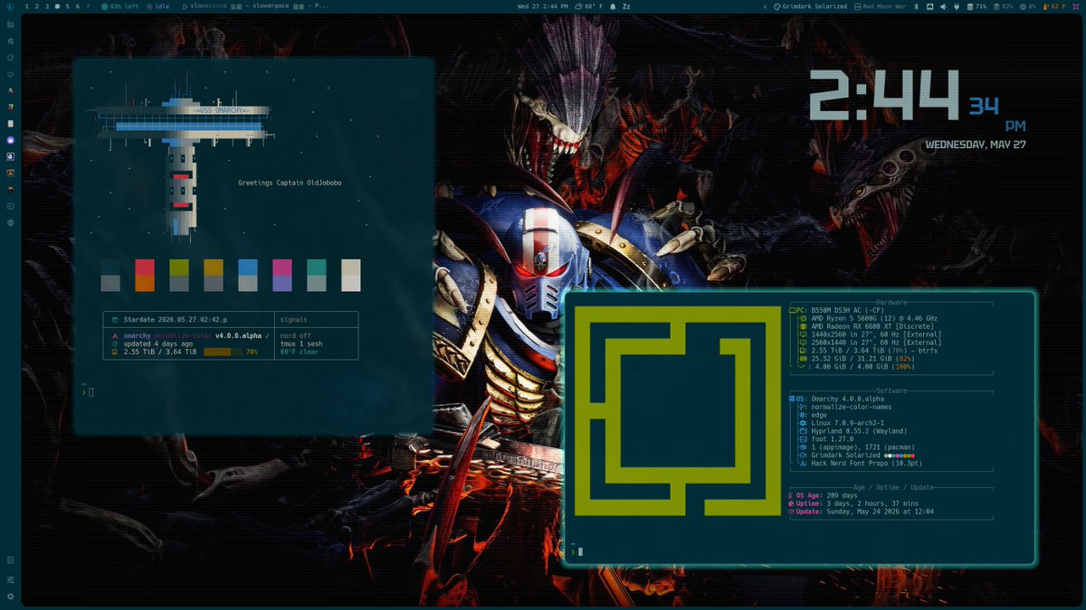The image size is (1086, 610).
Task: Switch to workspace 7 in top bar
Action: point(88,6)
